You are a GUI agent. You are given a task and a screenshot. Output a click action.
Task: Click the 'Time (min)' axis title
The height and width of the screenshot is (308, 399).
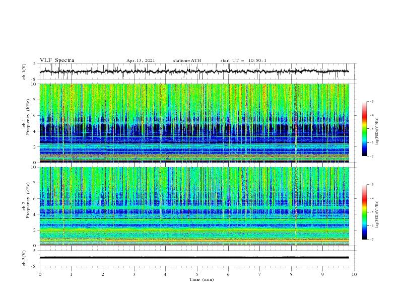pos(202,279)
